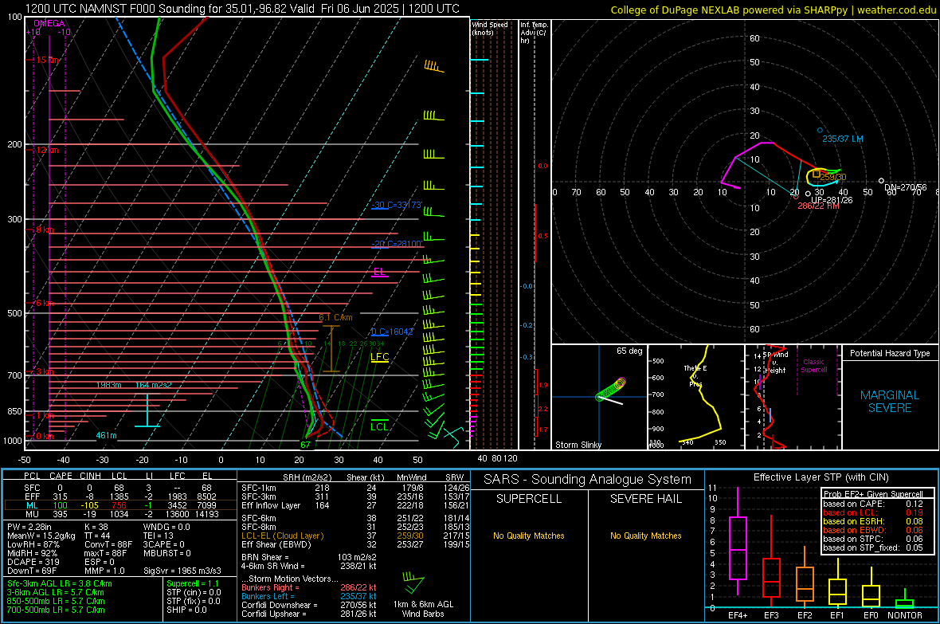The height and width of the screenshot is (624, 940).
Task: Click the Inf. Temp. Adv. panel header
Action: pos(534,33)
